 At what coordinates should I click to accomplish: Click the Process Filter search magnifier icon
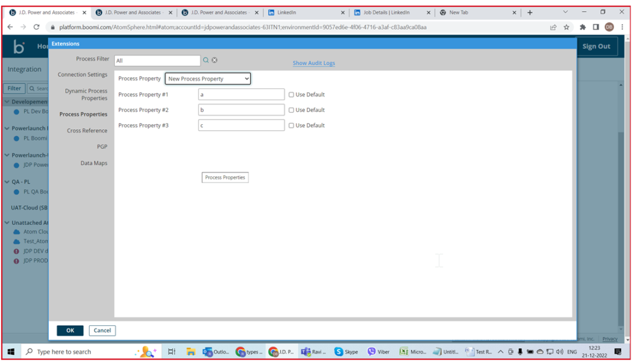[206, 60]
